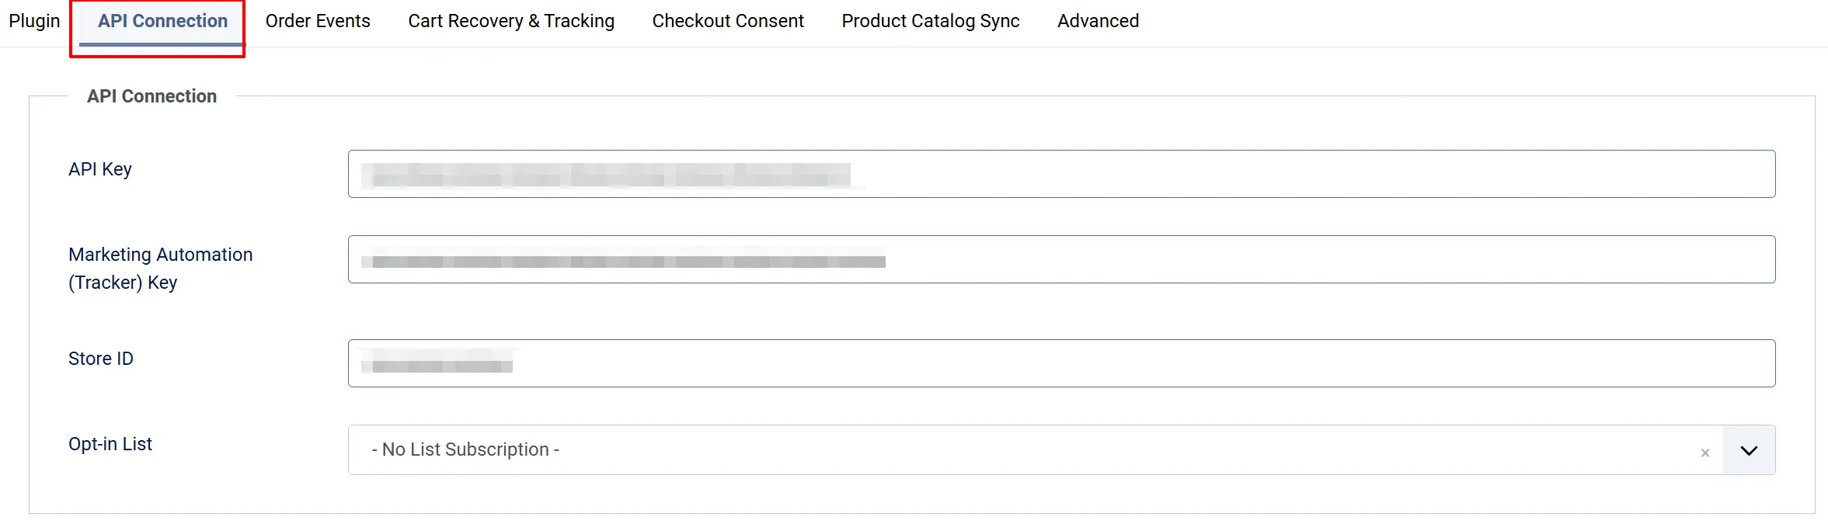Click the blurred tracker key value text
Viewport: 1828px width, 524px height.
coord(623,259)
